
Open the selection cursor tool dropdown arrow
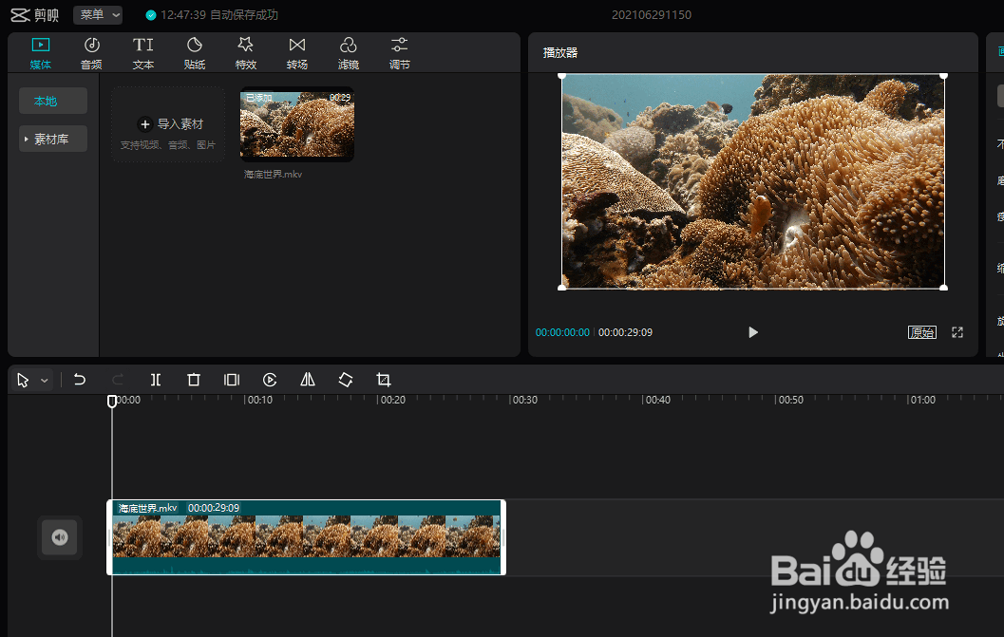(45, 381)
